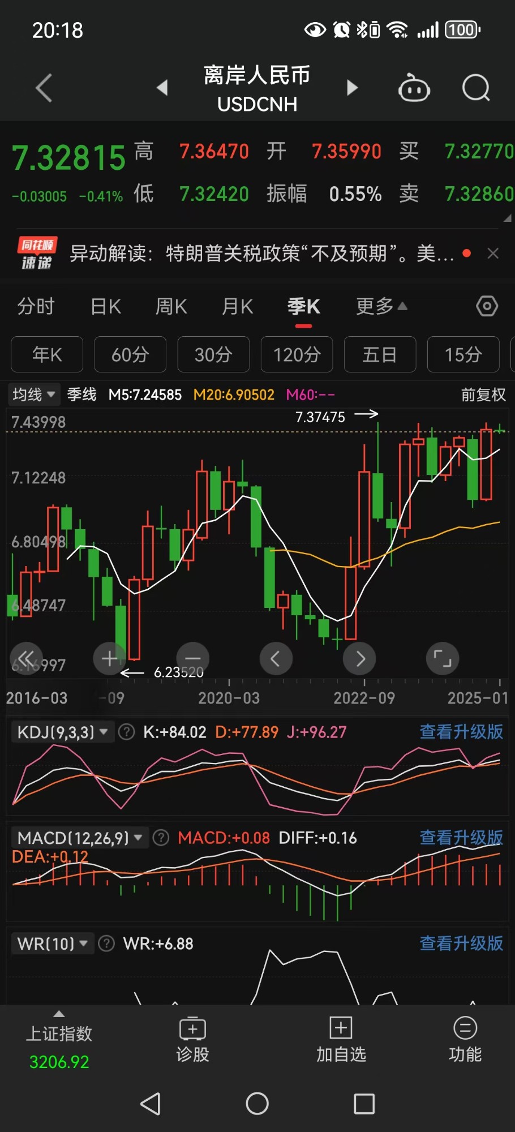Open WR(10) indicator dropdown
515x1132 pixels.
coord(53,944)
